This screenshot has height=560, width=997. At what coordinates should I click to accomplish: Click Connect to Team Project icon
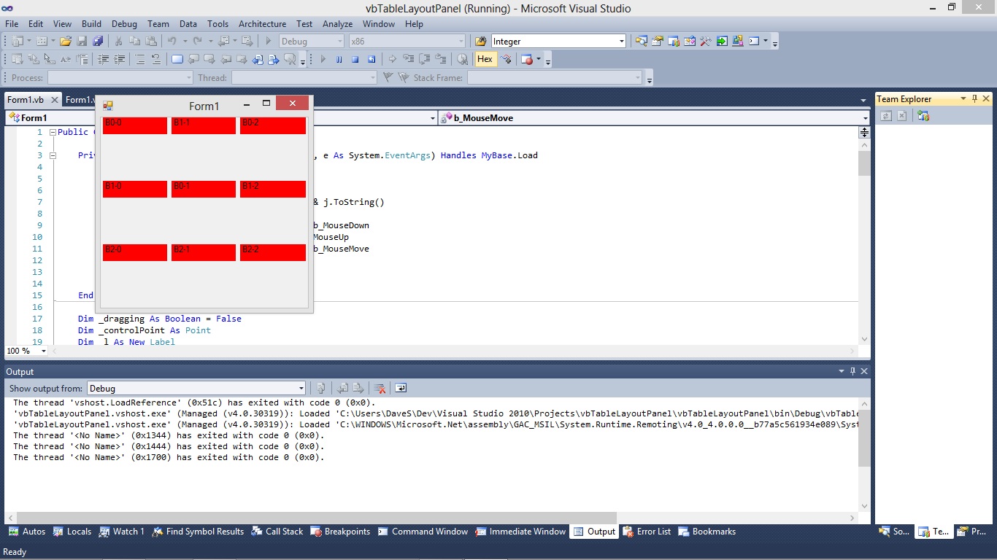pos(924,116)
